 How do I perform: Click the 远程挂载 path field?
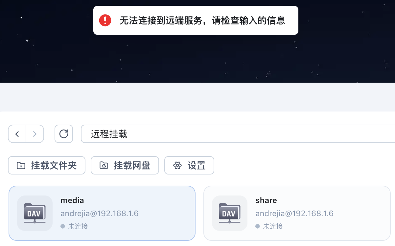230,134
